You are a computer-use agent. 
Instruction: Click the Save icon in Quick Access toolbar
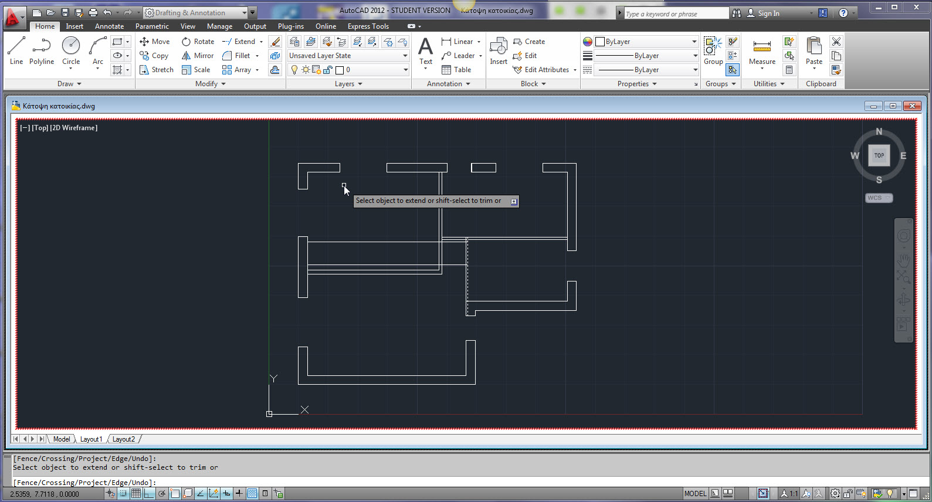pos(65,13)
